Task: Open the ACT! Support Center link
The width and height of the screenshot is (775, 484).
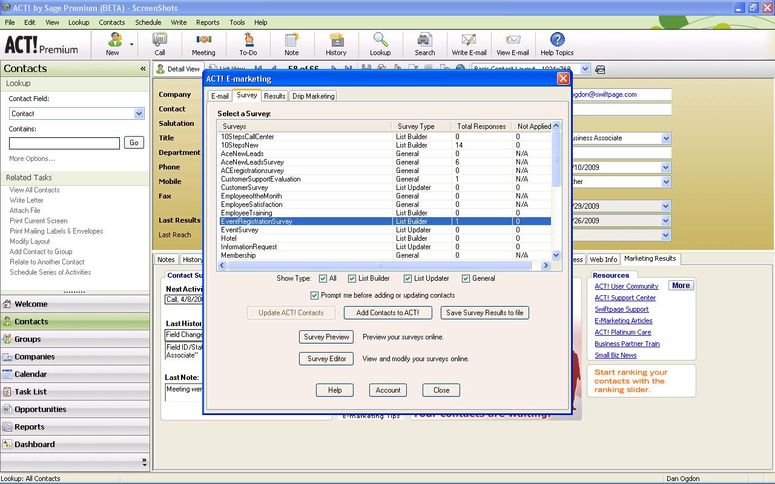Action: coord(625,298)
